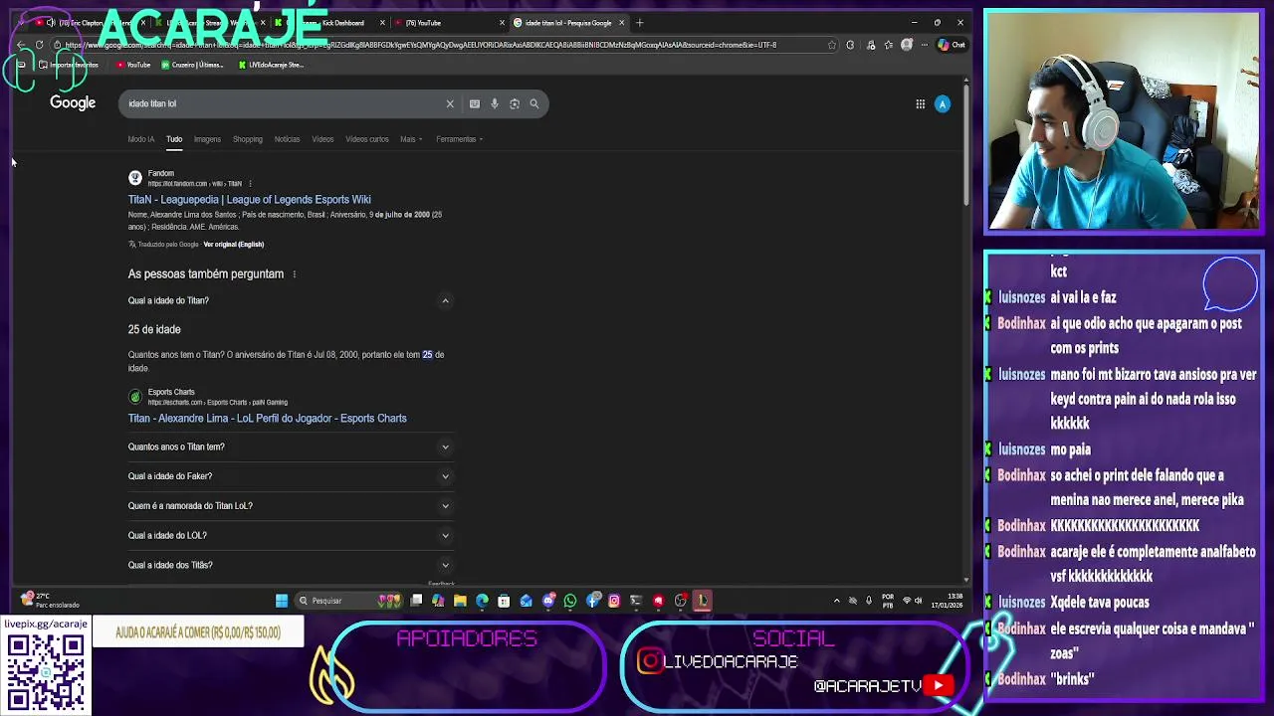Click the streamer webcam overlay
Viewport: 1274px width, 716px height.
coord(1123,122)
